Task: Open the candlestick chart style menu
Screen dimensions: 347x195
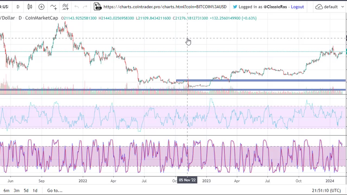Action: [x=30, y=7]
